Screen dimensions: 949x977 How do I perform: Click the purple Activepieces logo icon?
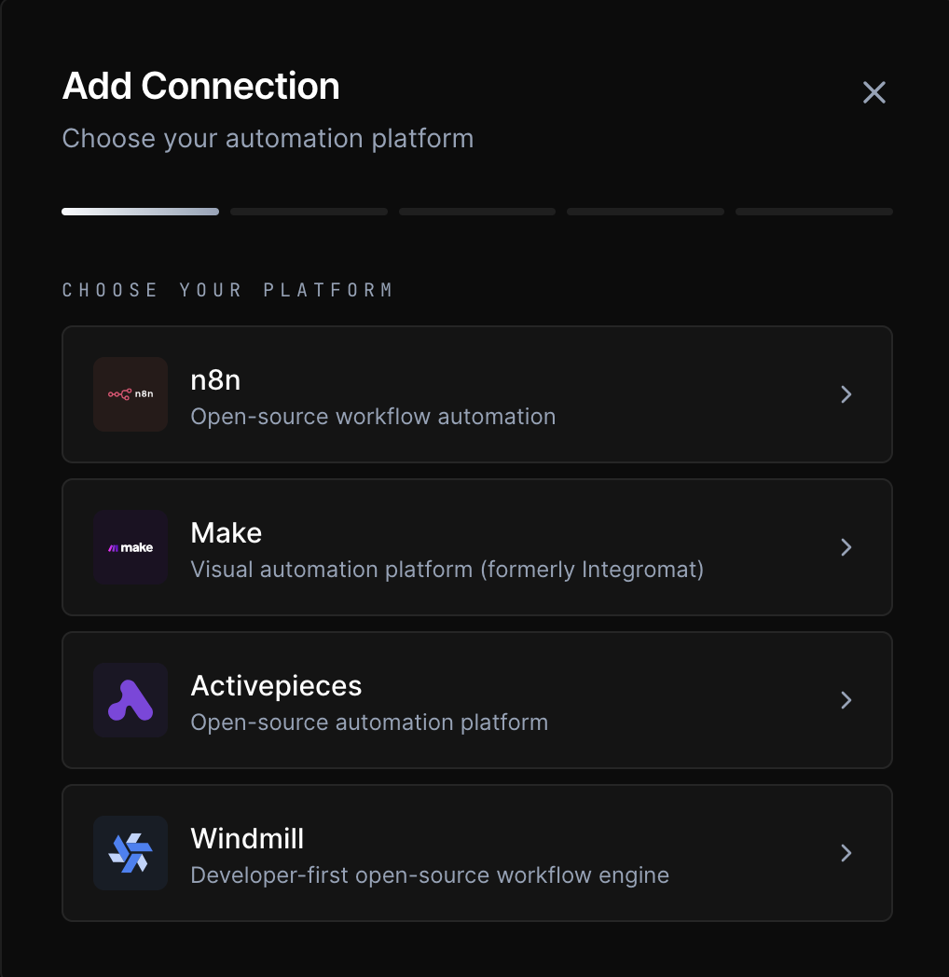point(131,700)
